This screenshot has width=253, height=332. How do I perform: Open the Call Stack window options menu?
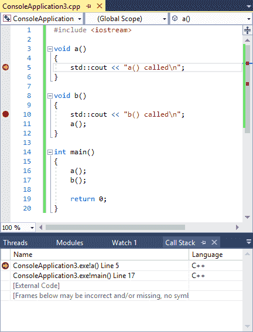point(249,242)
